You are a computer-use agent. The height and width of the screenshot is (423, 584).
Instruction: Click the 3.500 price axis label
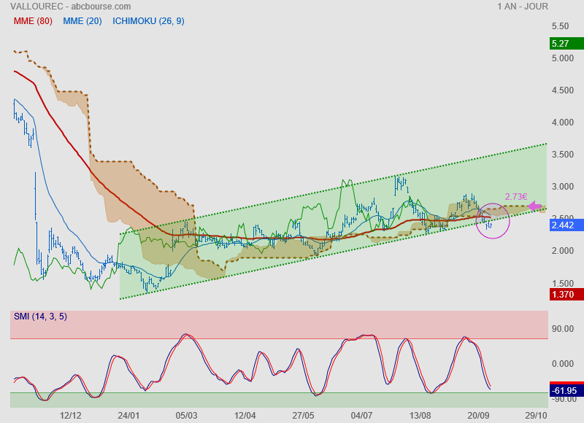point(563,155)
